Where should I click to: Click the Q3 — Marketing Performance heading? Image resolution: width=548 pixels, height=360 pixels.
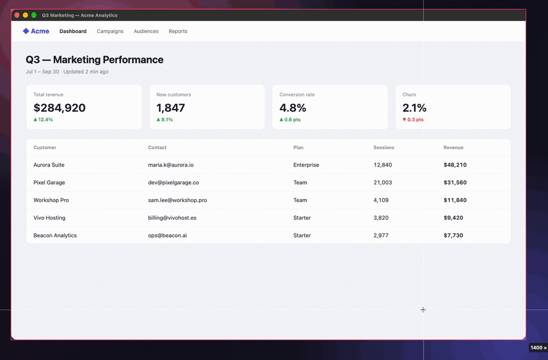[94, 60]
